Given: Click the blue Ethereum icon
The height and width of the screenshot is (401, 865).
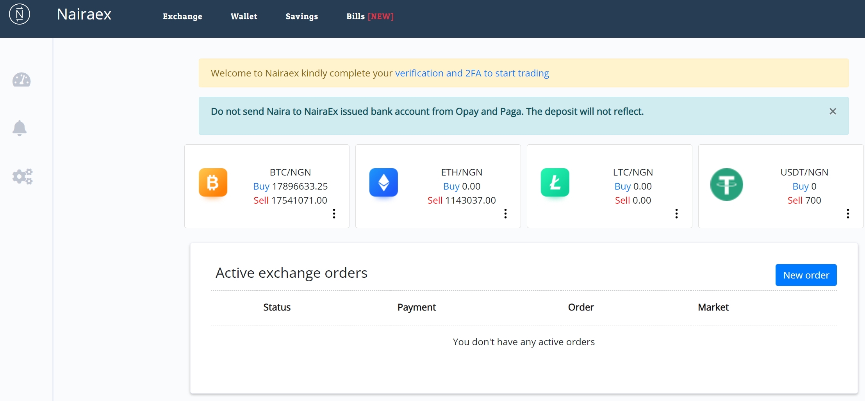Looking at the screenshot, I should [x=383, y=183].
